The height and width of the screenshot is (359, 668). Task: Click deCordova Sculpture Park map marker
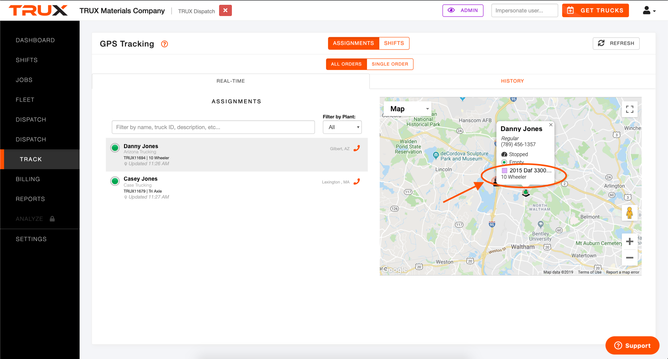pyautogui.click(x=436, y=155)
